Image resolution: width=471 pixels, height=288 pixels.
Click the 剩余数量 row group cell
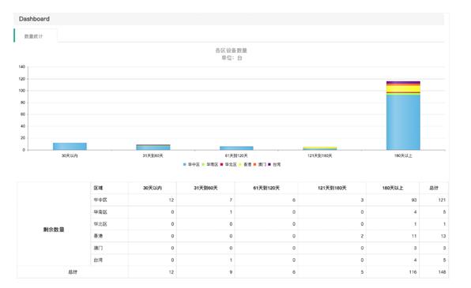54,230
